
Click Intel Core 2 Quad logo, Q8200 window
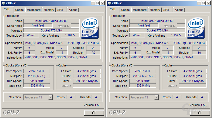tap(90, 28)
